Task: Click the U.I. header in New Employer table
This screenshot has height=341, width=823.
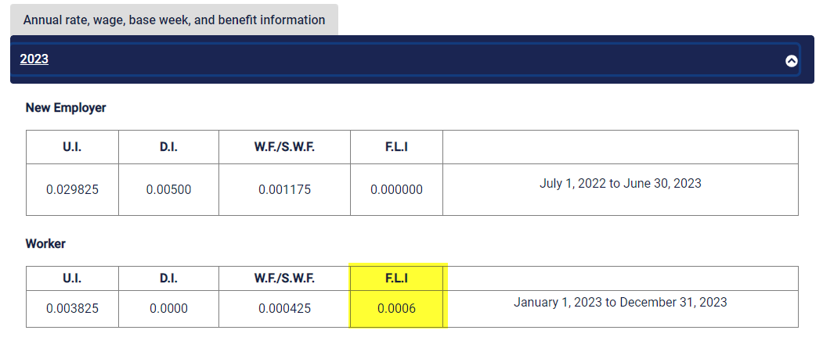Action: (72, 147)
